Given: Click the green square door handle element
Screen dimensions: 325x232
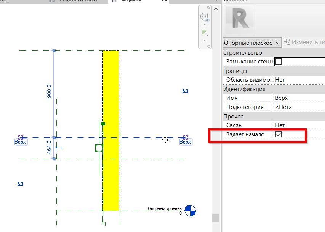Looking at the screenshot, I should point(99,148).
